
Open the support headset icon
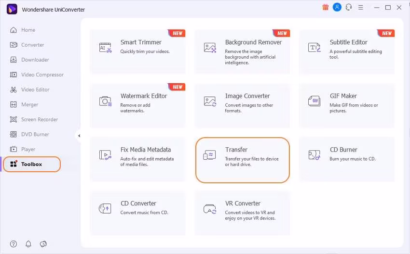tap(349, 7)
